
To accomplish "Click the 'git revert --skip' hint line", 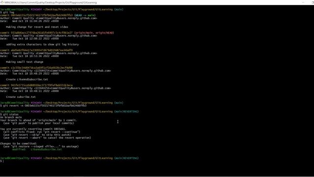I will click(37, 135).
